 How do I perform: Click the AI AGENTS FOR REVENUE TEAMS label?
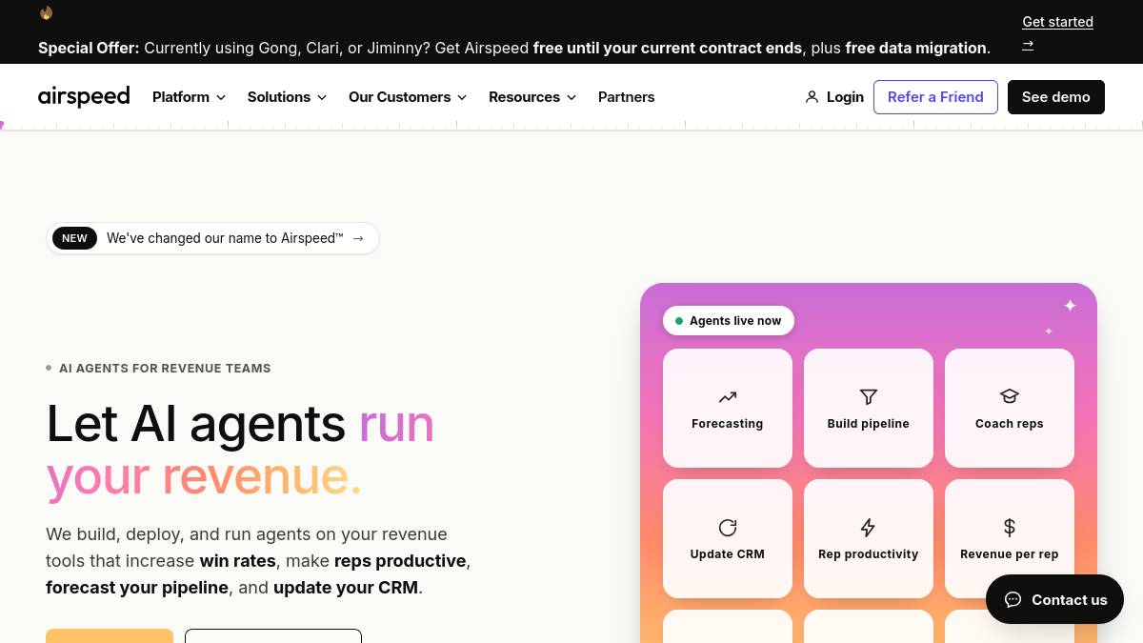click(x=165, y=369)
